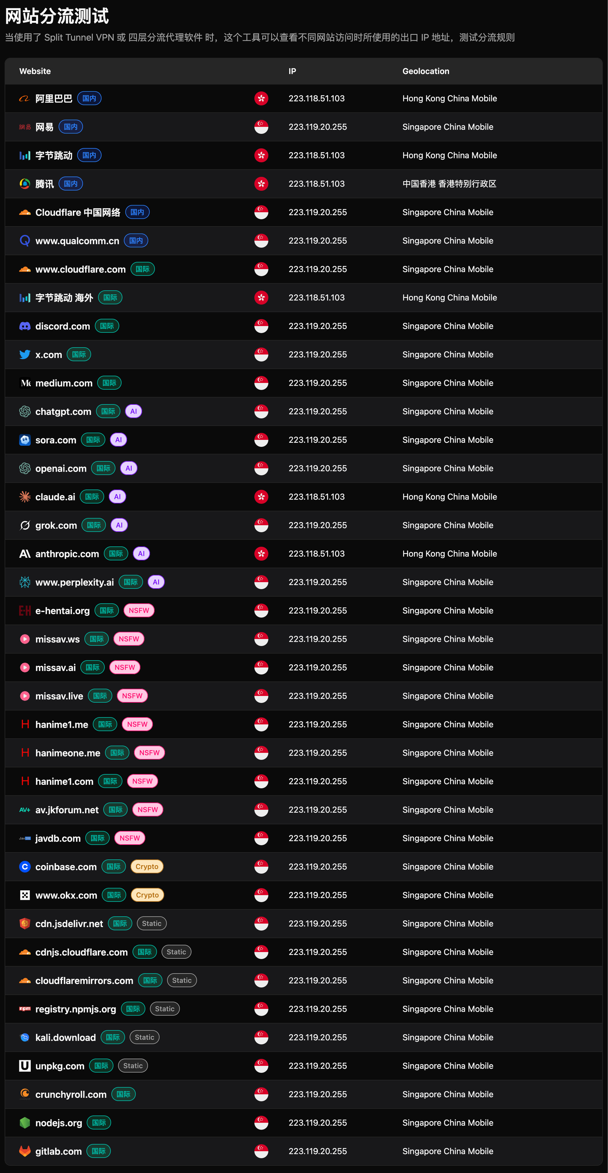Viewport: 608px width, 1173px height.
Task: Click the Geolocation column header
Action: point(426,71)
